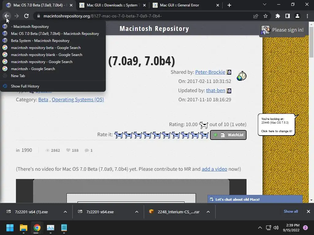314x235 pixels.
Task: Click Show all downloads
Action: (x=291, y=211)
